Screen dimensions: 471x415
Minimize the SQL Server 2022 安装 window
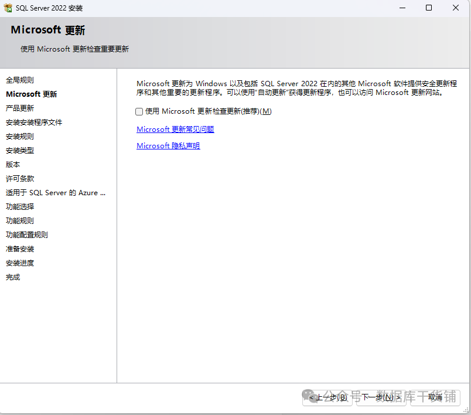pyautogui.click(x=402, y=8)
